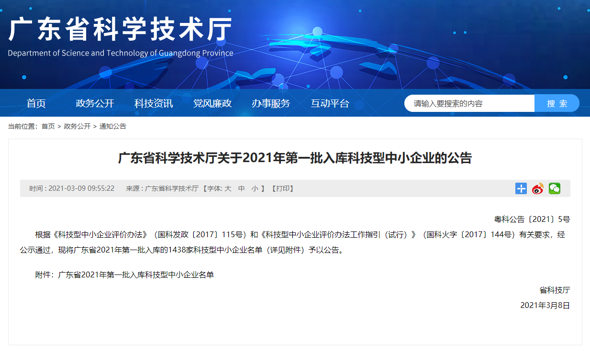The height and width of the screenshot is (351, 590).
Task: Share the article to WeChat
Action: coord(554,188)
